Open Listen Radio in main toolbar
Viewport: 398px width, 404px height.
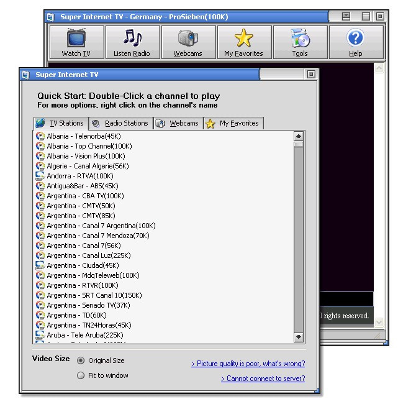[x=132, y=42]
